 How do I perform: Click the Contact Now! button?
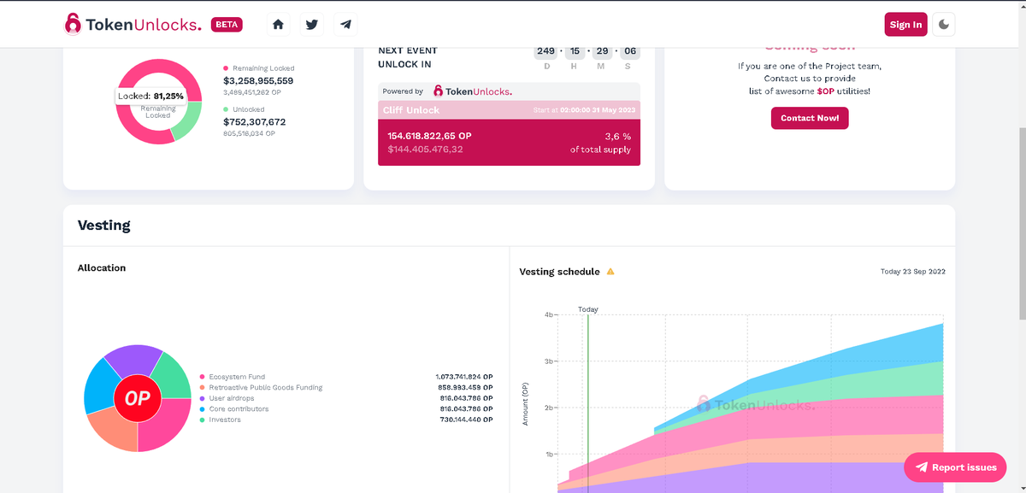[810, 118]
